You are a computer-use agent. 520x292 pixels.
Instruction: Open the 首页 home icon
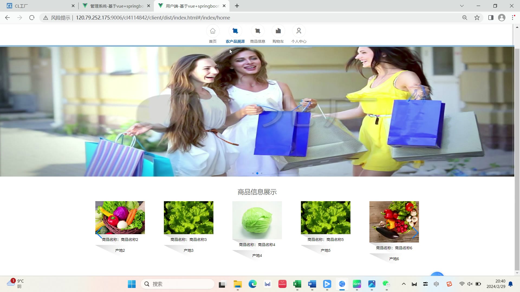pyautogui.click(x=213, y=31)
